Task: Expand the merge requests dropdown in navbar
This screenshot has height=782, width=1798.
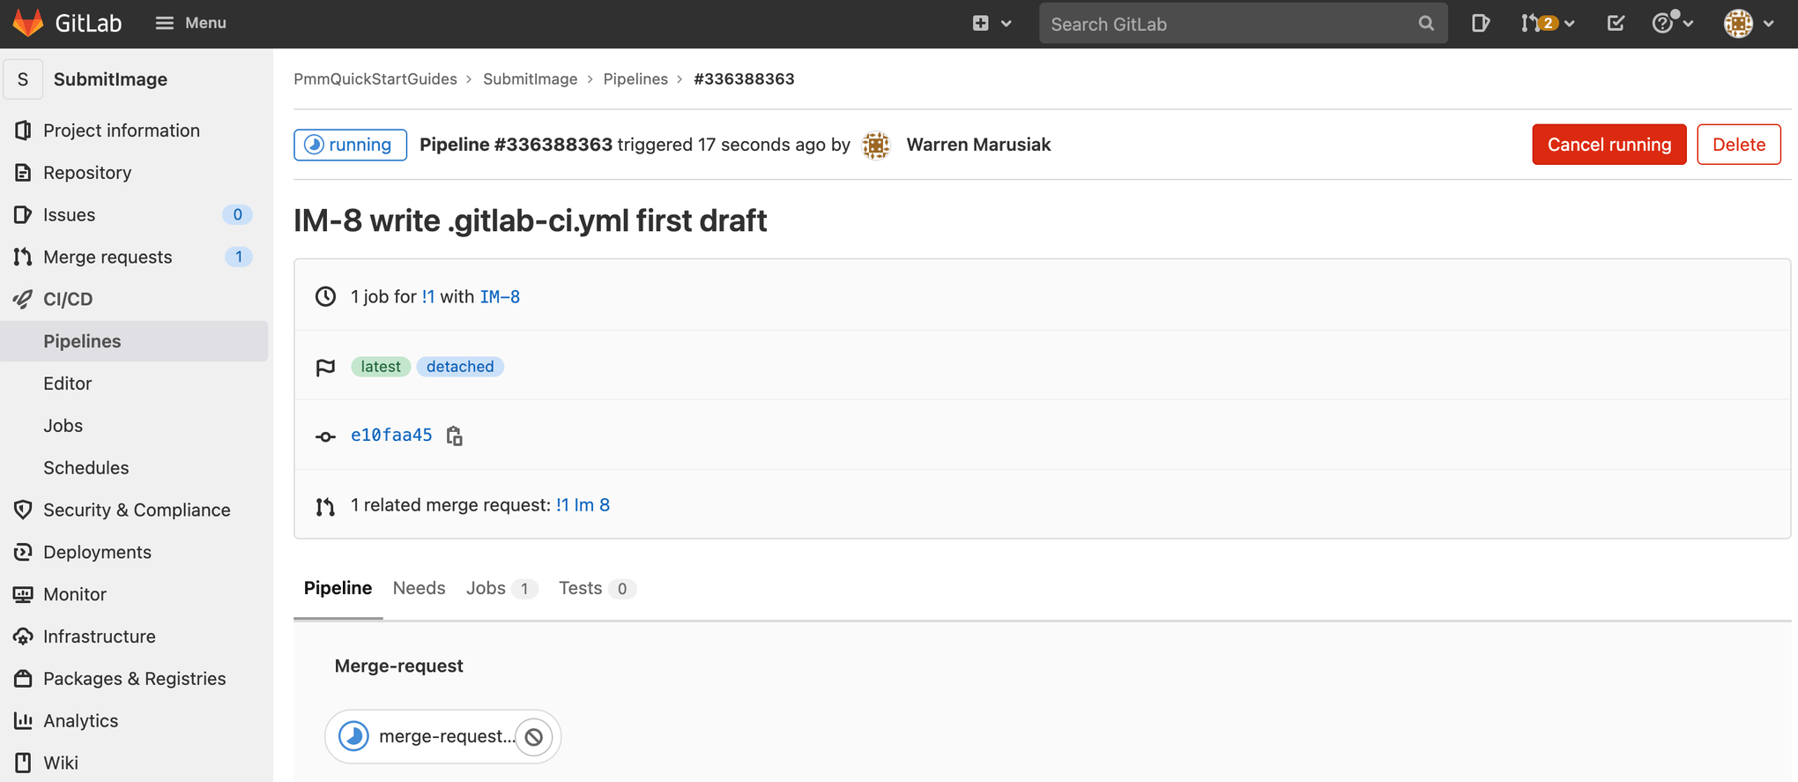Action: point(1547,24)
